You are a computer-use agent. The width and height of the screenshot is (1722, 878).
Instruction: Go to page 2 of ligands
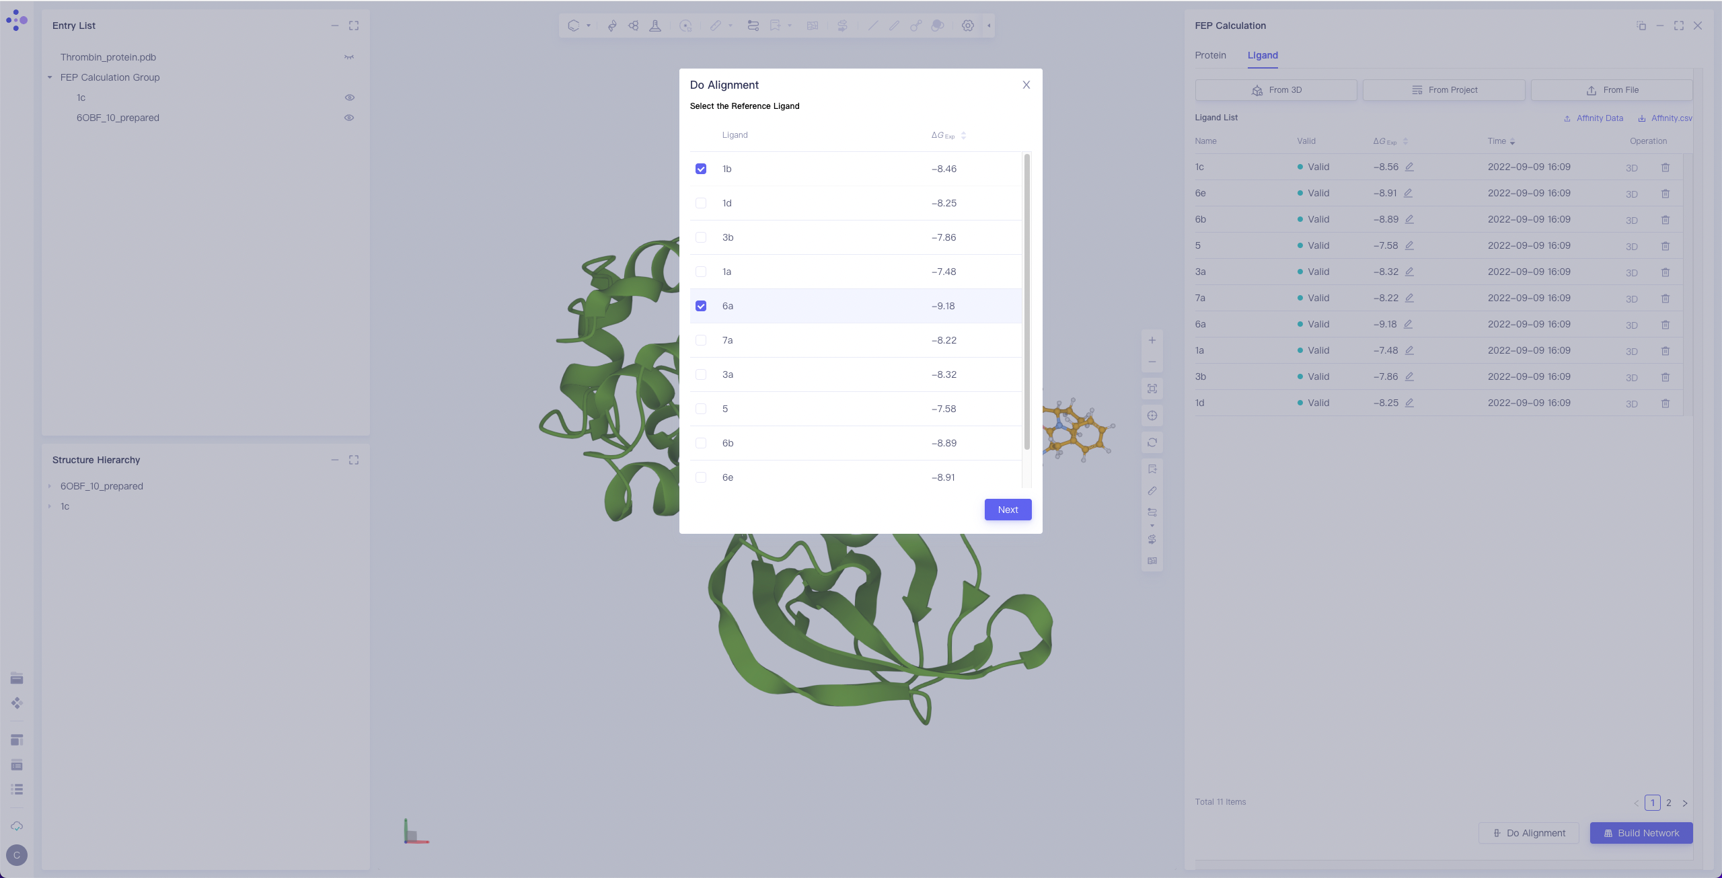(x=1669, y=803)
